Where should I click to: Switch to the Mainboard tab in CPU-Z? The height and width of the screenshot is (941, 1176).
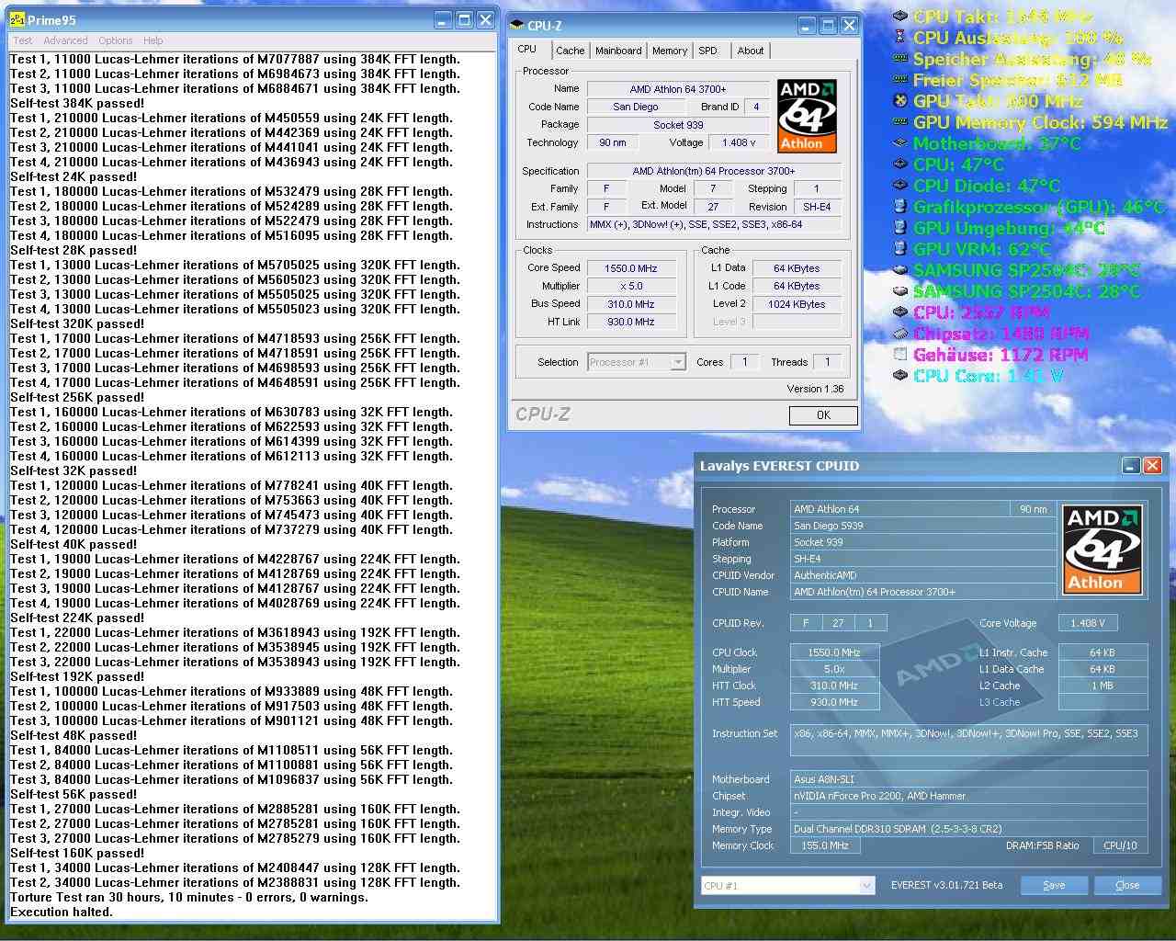tap(618, 51)
